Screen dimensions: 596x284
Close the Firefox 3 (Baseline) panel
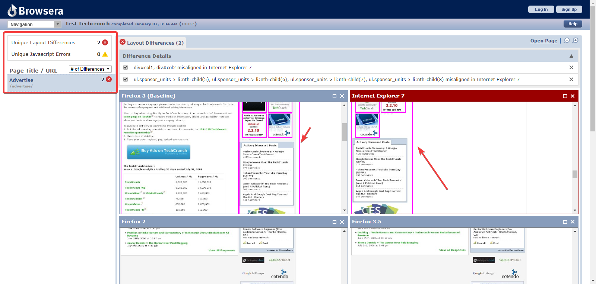click(x=342, y=96)
